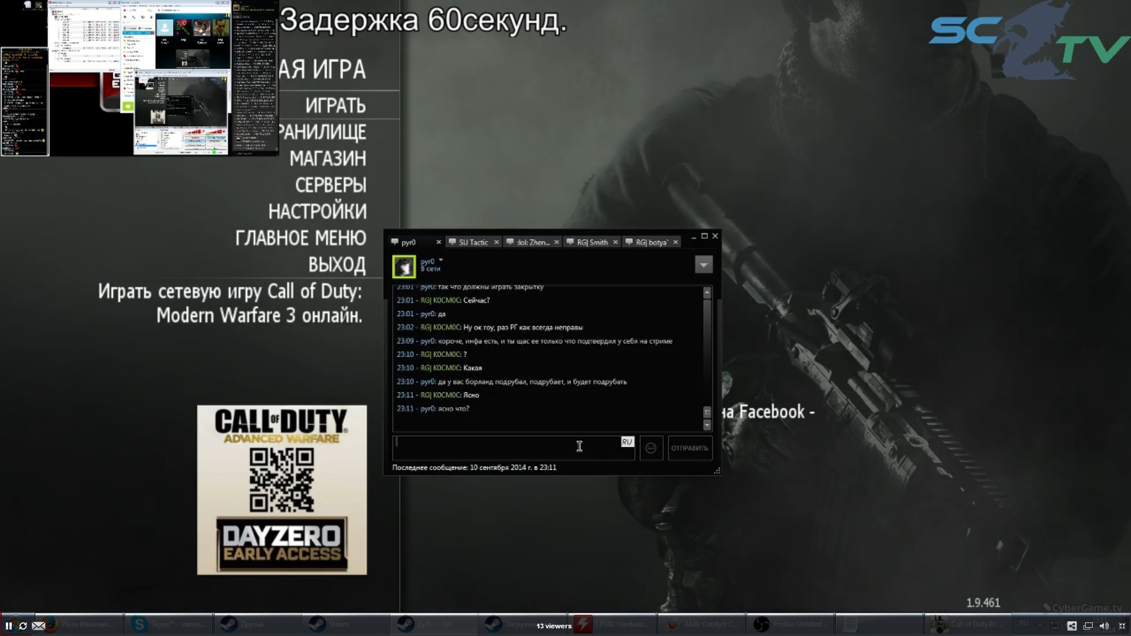Send message with ОТПРАВИТЬ button

click(690, 448)
